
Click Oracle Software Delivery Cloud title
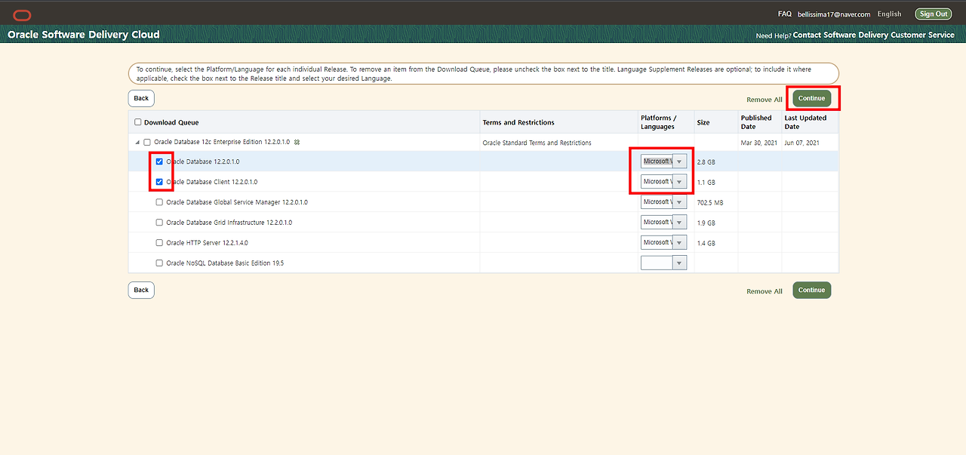(x=84, y=35)
